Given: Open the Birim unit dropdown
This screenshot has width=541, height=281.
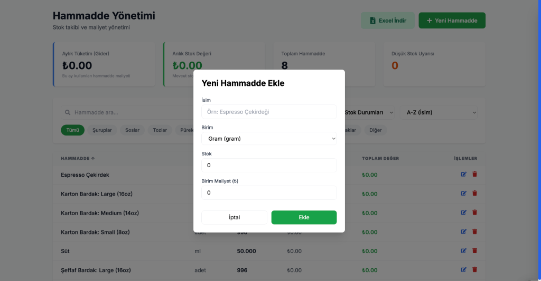Looking at the screenshot, I should coord(269,139).
